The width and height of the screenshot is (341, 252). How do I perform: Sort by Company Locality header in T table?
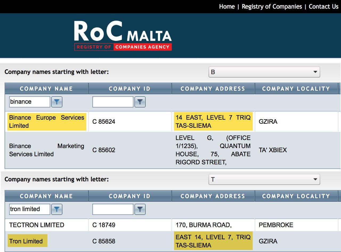pyautogui.click(x=296, y=196)
